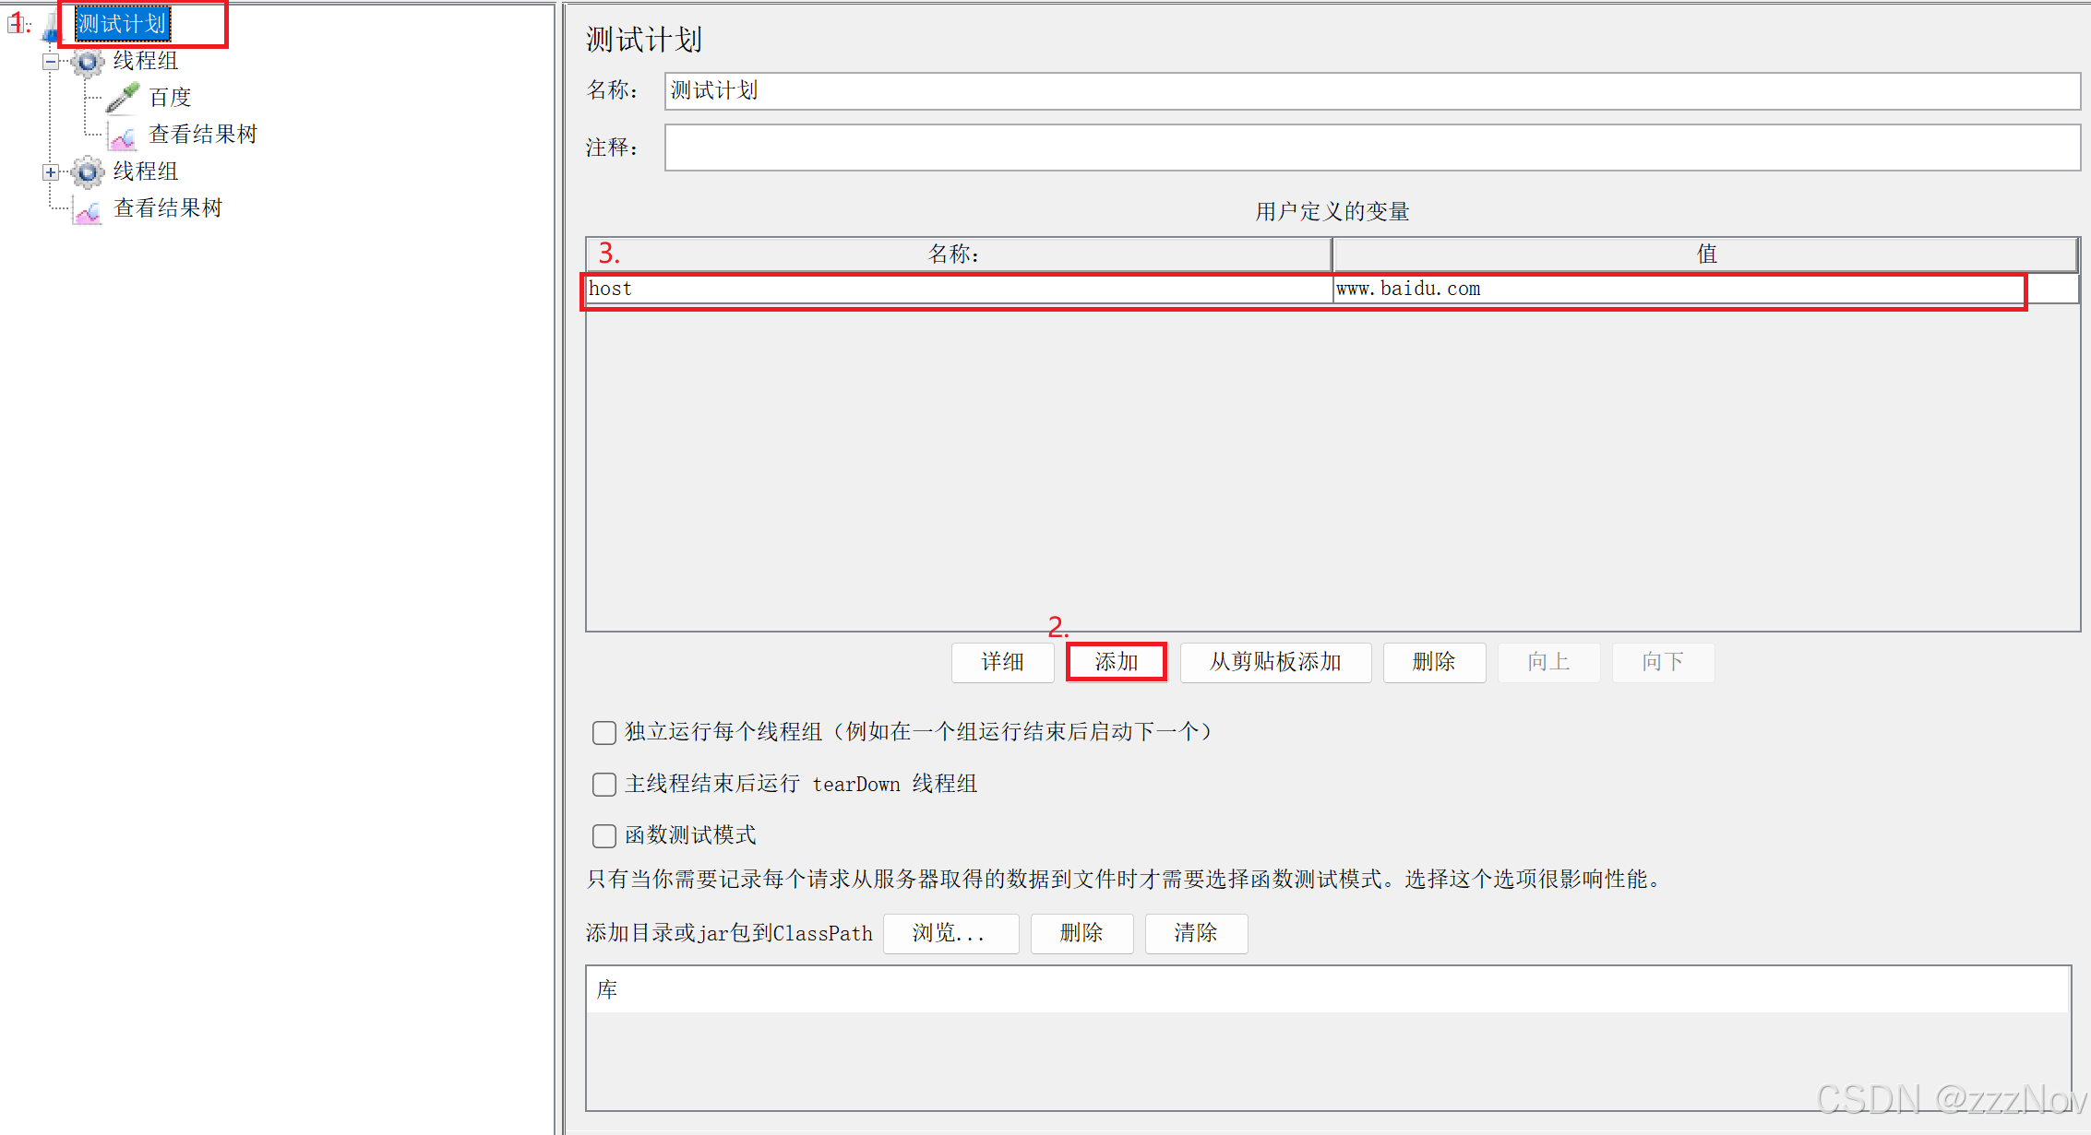Image resolution: width=2091 pixels, height=1135 pixels.
Task: Click the 详细 button
Action: [1002, 662]
